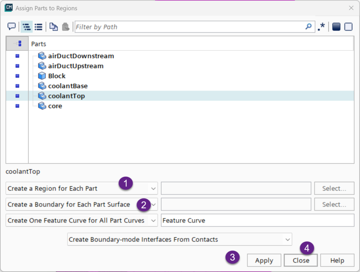
Task: Click the Parts column selection header icon
Action: point(17,44)
